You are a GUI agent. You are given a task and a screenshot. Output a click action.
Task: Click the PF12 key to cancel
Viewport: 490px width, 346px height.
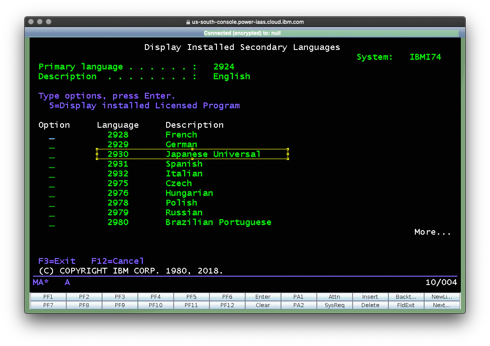pyautogui.click(x=227, y=305)
